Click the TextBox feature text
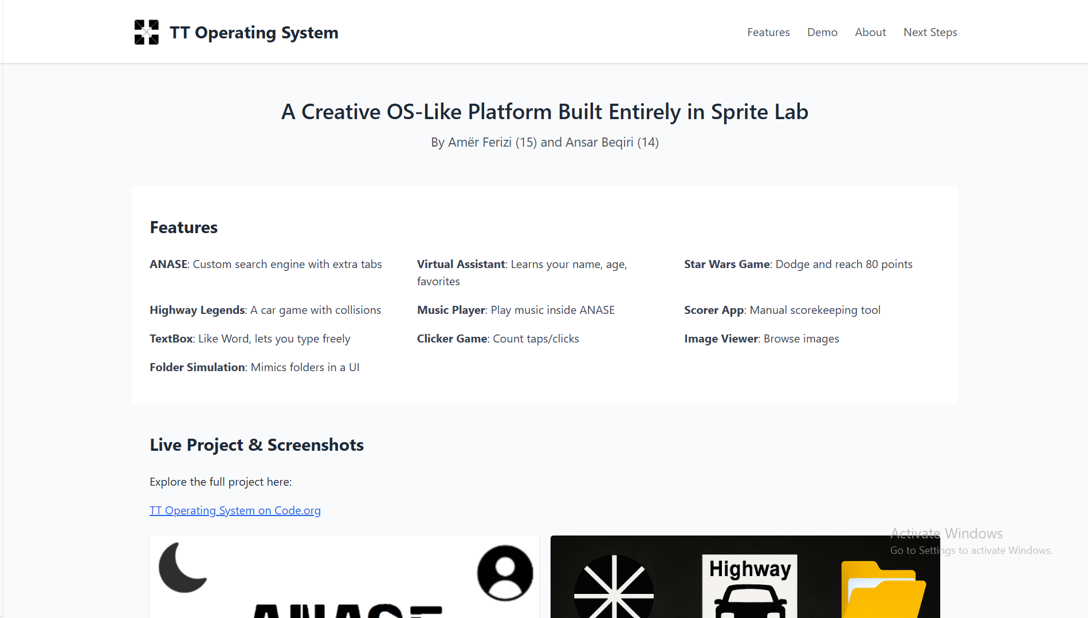Image resolution: width=1088 pixels, height=618 pixels. coord(250,338)
